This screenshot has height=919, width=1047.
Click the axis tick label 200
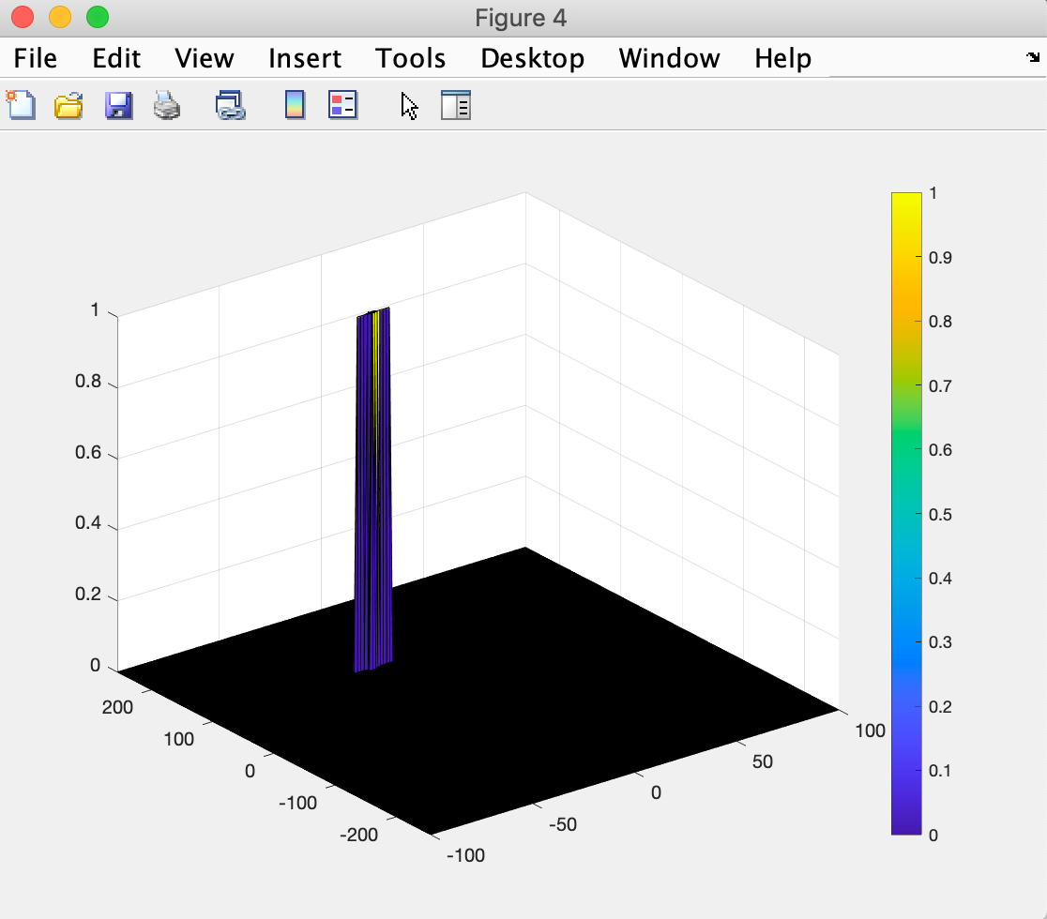(117, 707)
